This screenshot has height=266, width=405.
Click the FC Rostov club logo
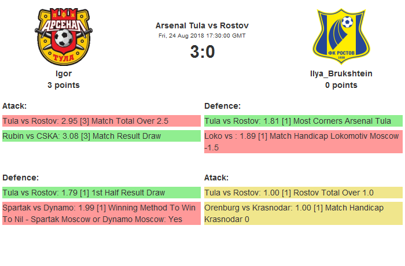coord(341,36)
